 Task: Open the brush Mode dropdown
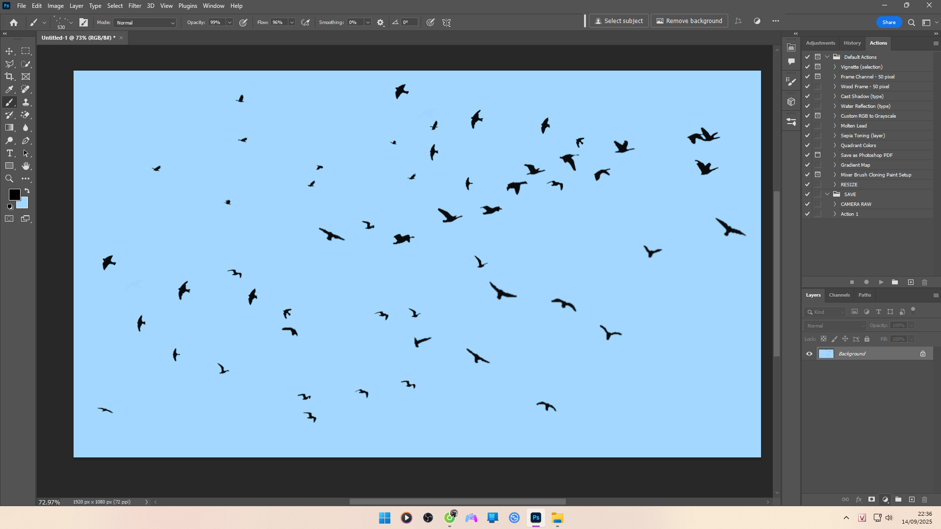tap(145, 23)
